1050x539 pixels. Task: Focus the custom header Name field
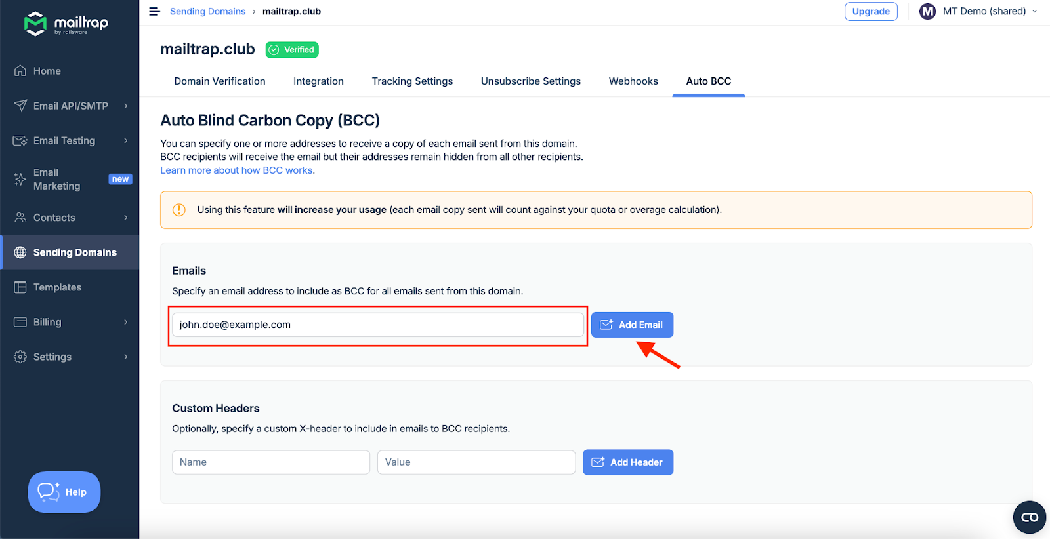[271, 462]
